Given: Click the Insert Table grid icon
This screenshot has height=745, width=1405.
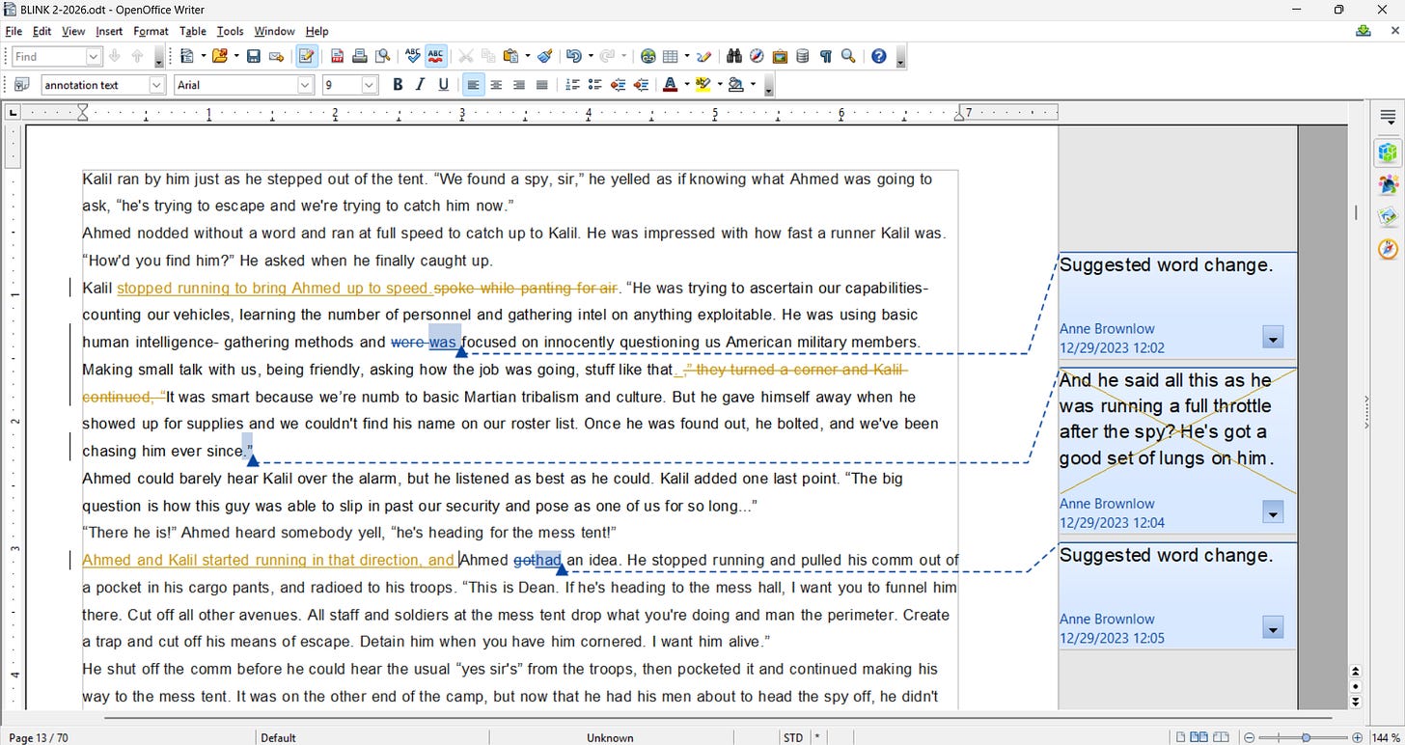Looking at the screenshot, I should coord(670,57).
